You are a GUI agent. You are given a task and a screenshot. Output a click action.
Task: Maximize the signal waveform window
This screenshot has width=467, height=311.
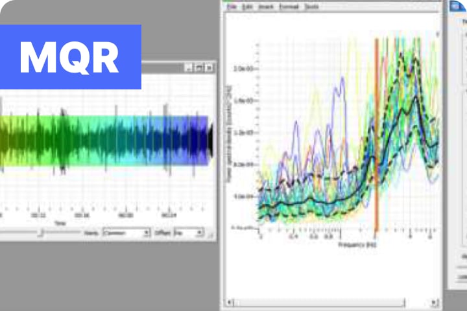click(x=198, y=68)
